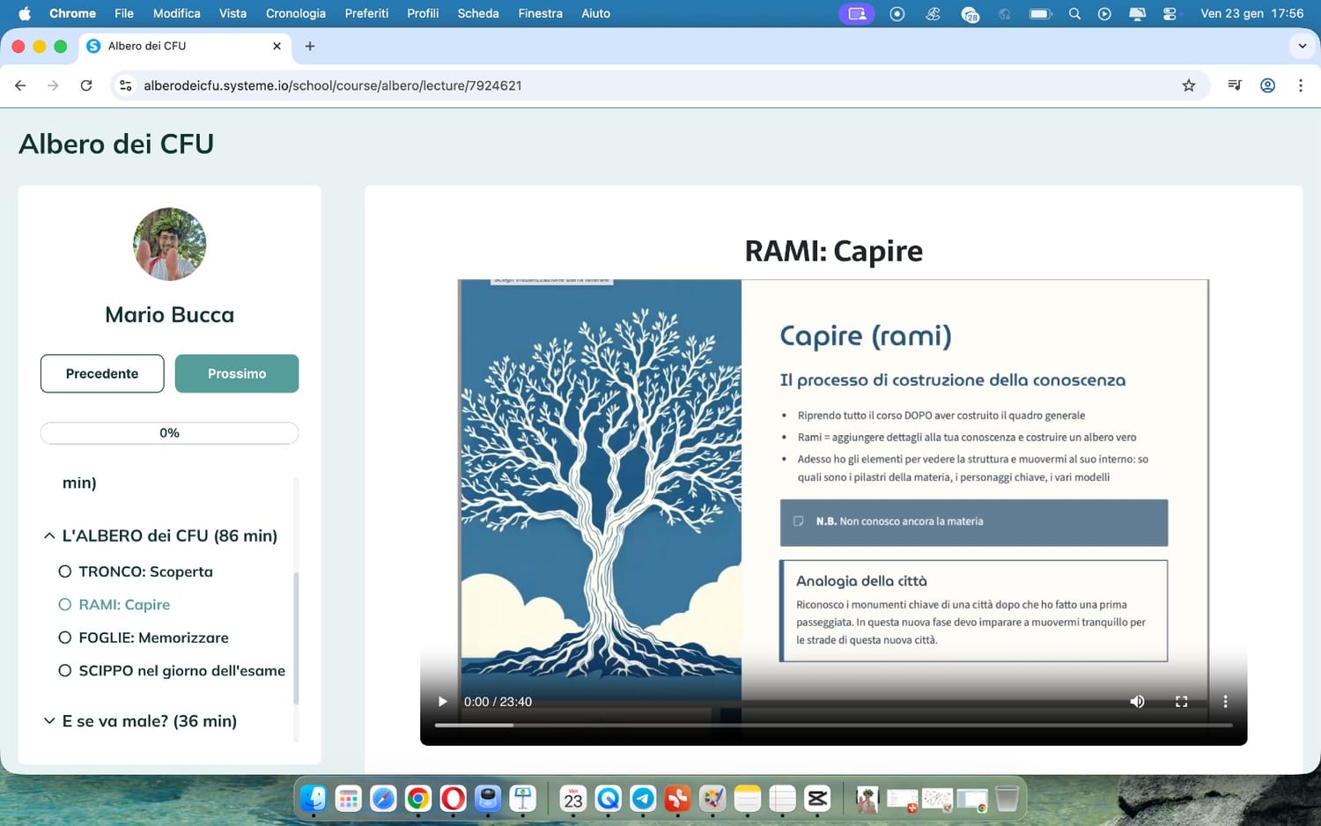Click the Precedente button
Viewport: 1321px width, 826px height.
coord(102,373)
